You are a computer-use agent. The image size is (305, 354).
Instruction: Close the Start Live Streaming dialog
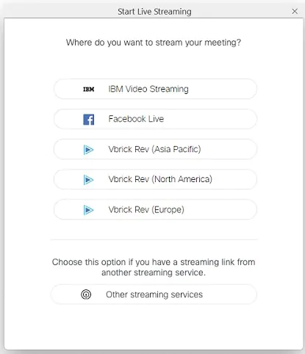pyautogui.click(x=295, y=11)
